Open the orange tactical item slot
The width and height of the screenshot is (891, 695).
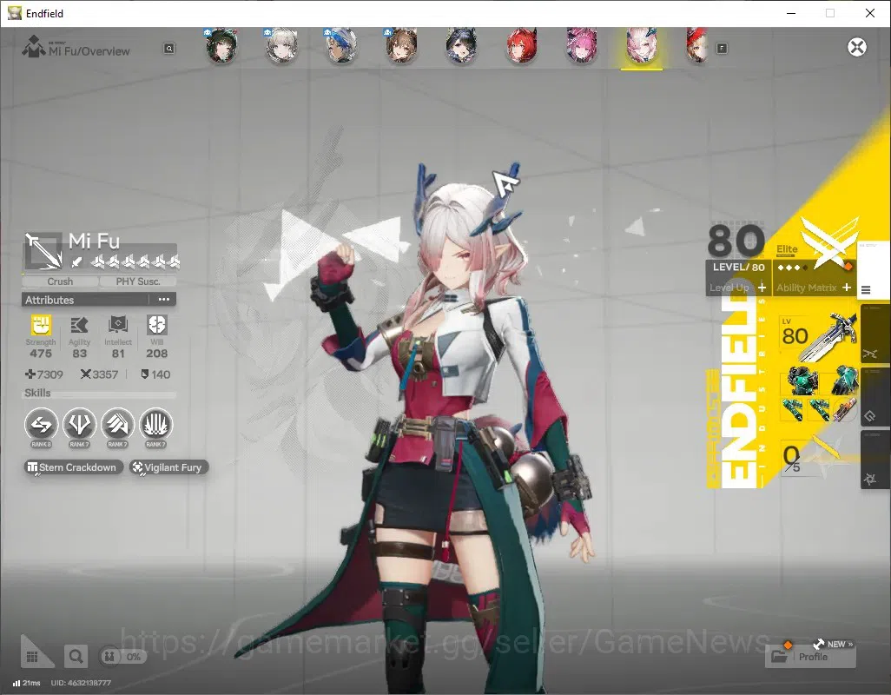[845, 409]
